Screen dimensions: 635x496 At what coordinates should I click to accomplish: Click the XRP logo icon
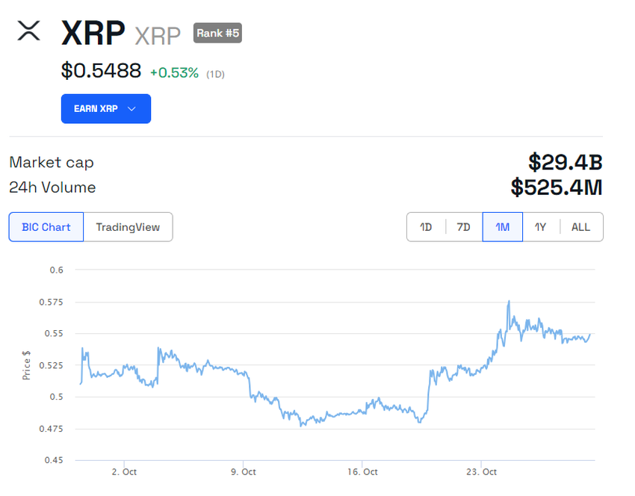28,32
